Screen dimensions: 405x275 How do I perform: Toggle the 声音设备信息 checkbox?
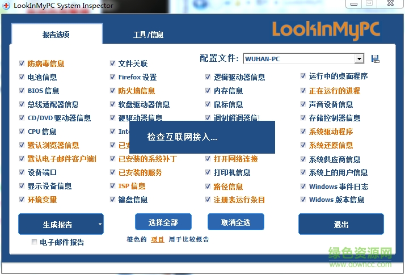pos(303,104)
